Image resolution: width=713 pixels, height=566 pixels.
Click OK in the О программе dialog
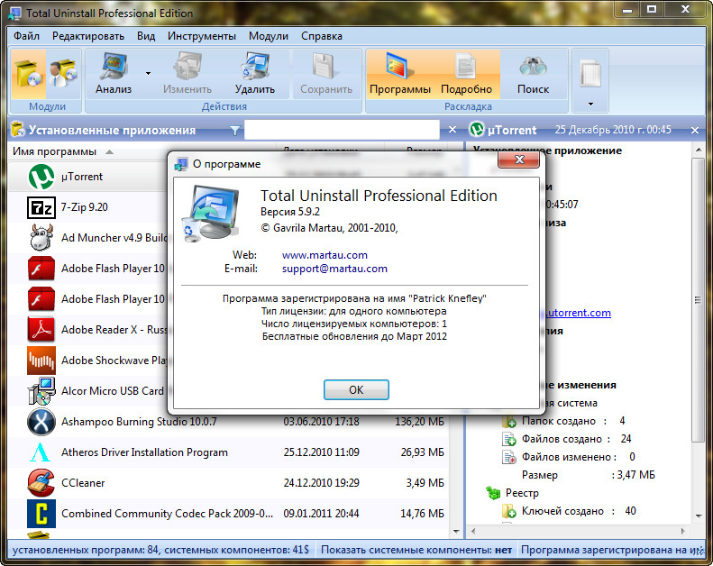pyautogui.click(x=356, y=390)
